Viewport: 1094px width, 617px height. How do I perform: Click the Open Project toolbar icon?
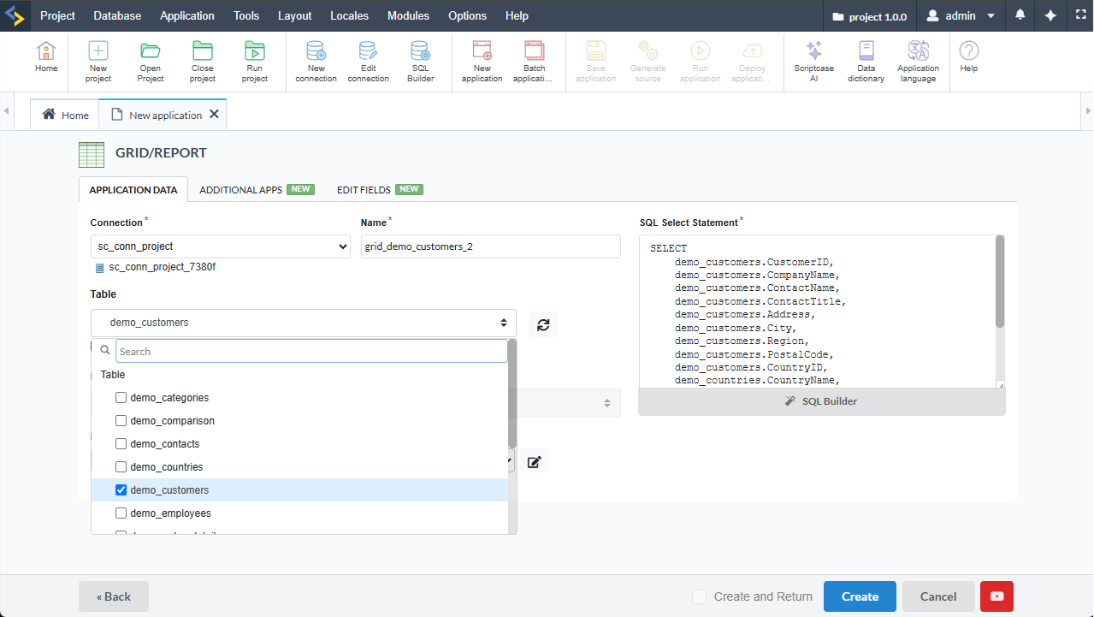(151, 62)
